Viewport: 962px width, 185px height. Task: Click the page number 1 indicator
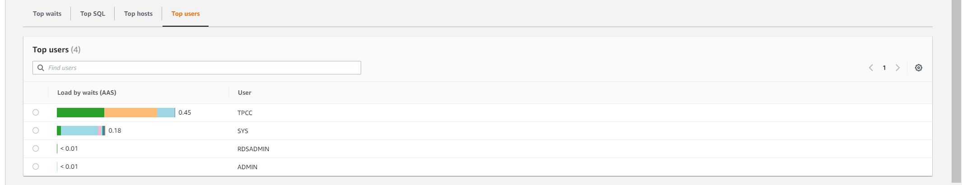[x=884, y=68]
